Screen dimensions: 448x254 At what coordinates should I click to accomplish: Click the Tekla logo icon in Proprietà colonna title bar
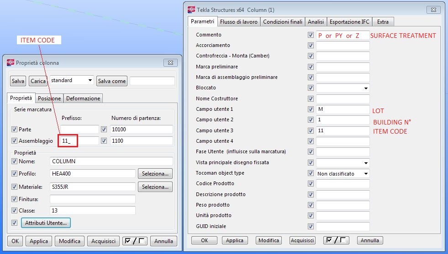coord(11,63)
